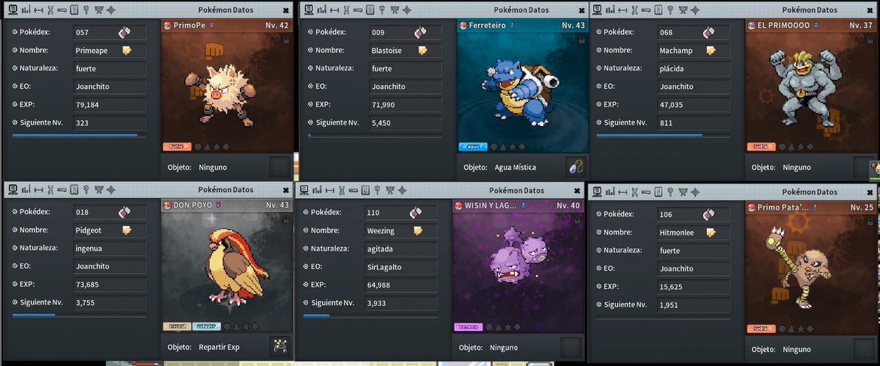This screenshot has width=880, height=366.
Task: Click the normal type badge on Pidgeot
Action: [x=177, y=326]
